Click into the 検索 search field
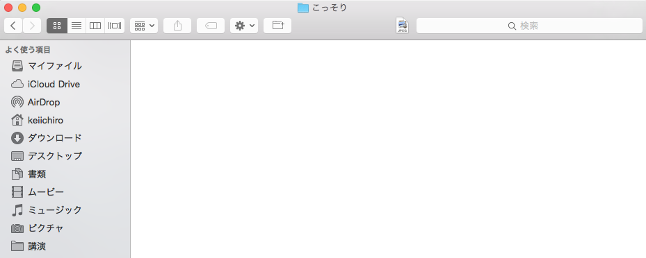The width and height of the screenshot is (646, 258). point(529,26)
